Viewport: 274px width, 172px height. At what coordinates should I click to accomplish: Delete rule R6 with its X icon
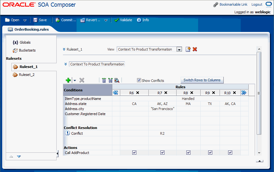point(138,93)
